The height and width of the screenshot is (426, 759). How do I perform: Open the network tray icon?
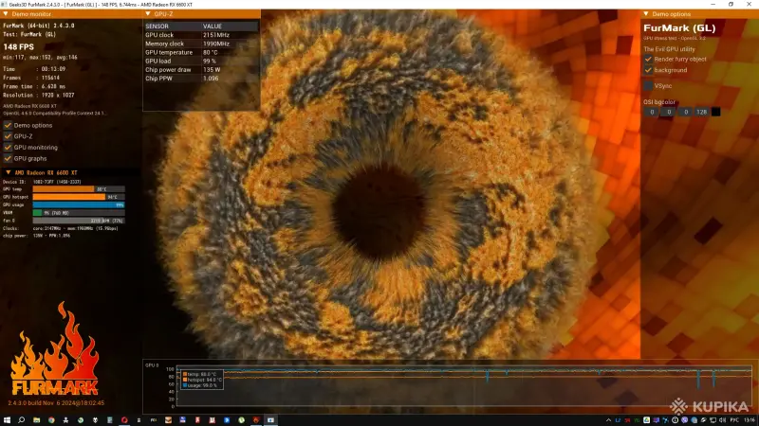pos(713,420)
